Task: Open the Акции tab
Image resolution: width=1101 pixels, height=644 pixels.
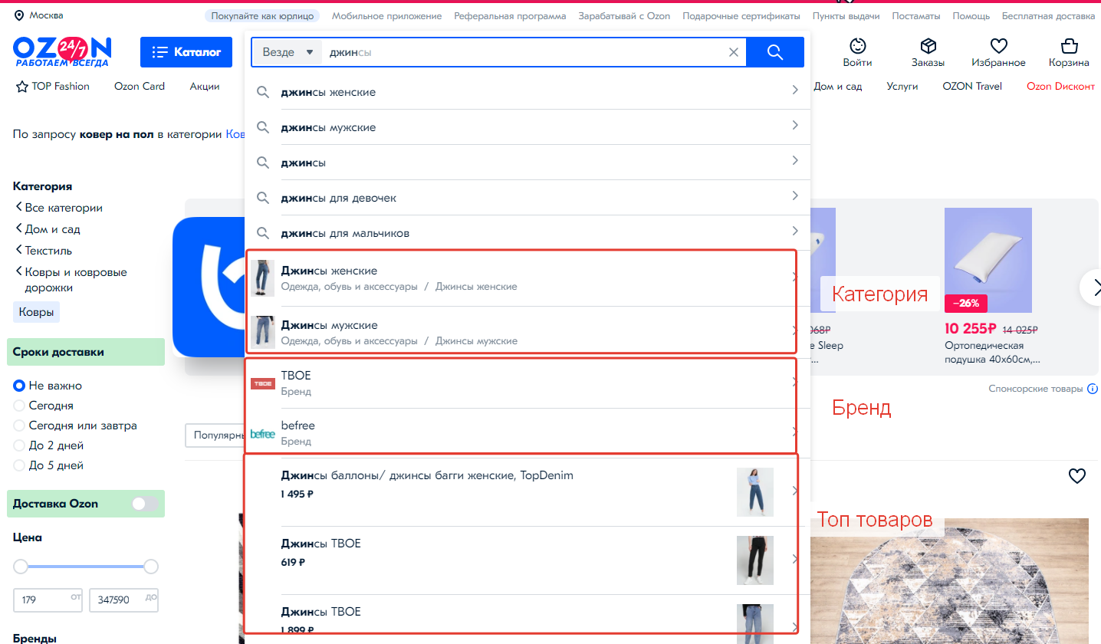Action: pos(205,87)
